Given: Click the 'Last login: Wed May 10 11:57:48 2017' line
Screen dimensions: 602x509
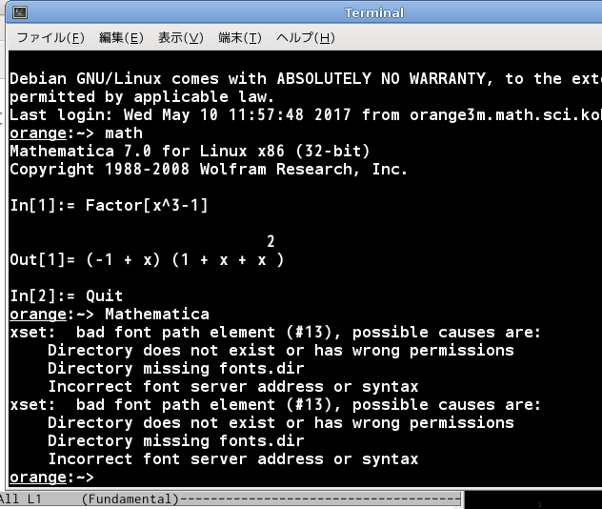Looking at the screenshot, I should tap(306, 115).
